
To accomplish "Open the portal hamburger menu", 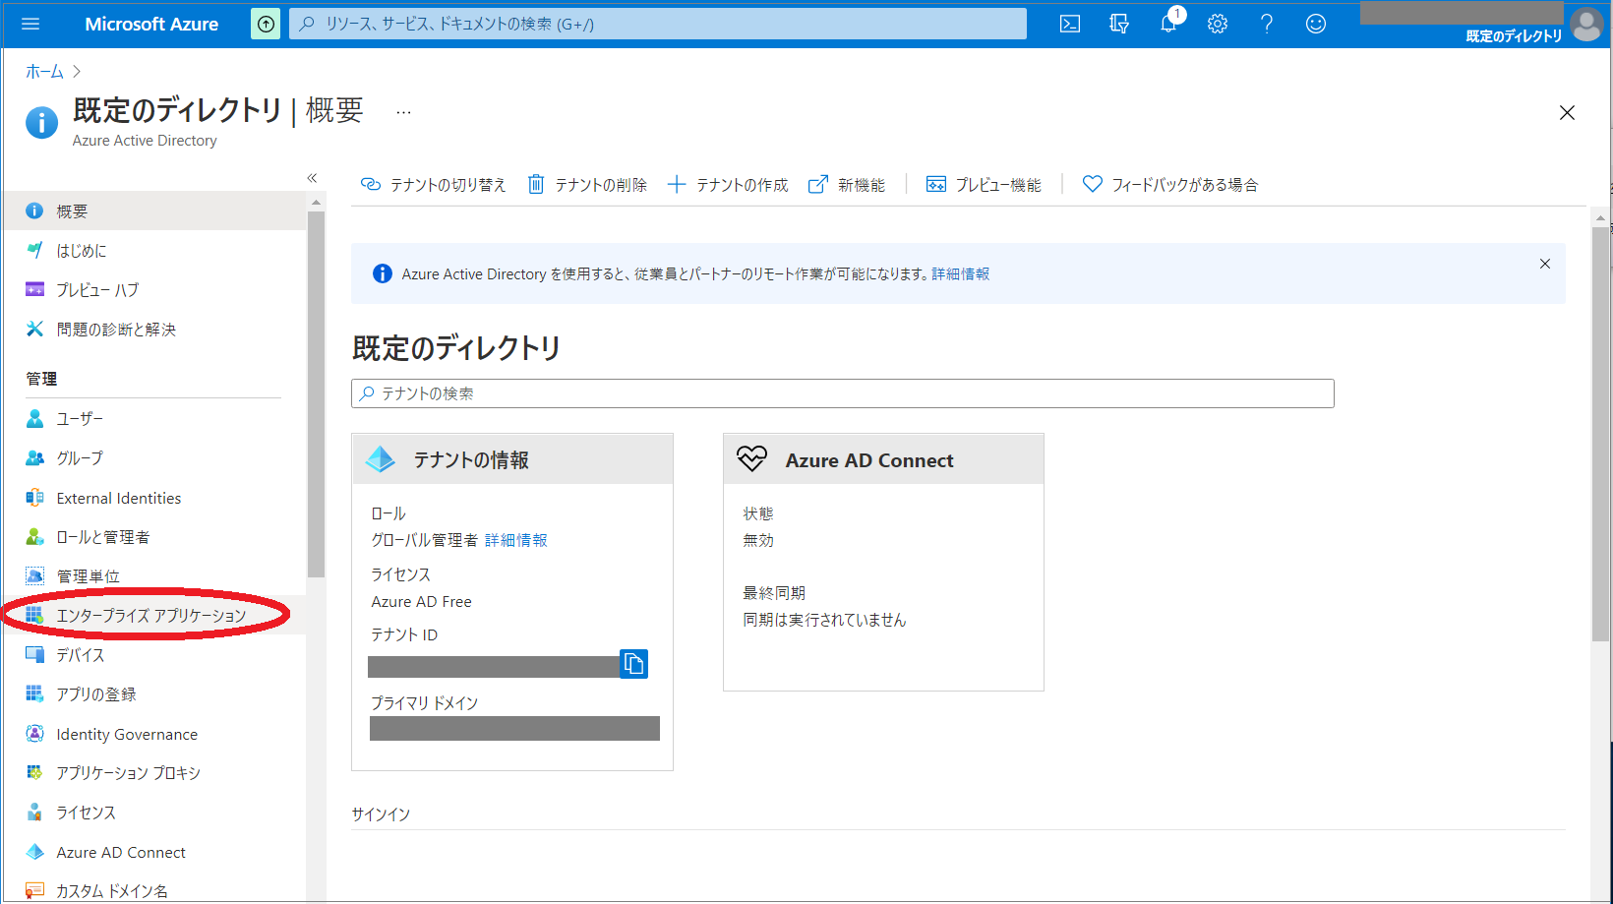I will [x=30, y=24].
